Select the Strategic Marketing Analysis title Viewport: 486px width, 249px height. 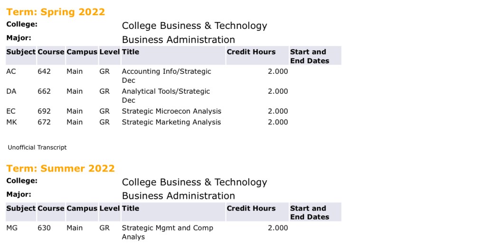(171, 122)
